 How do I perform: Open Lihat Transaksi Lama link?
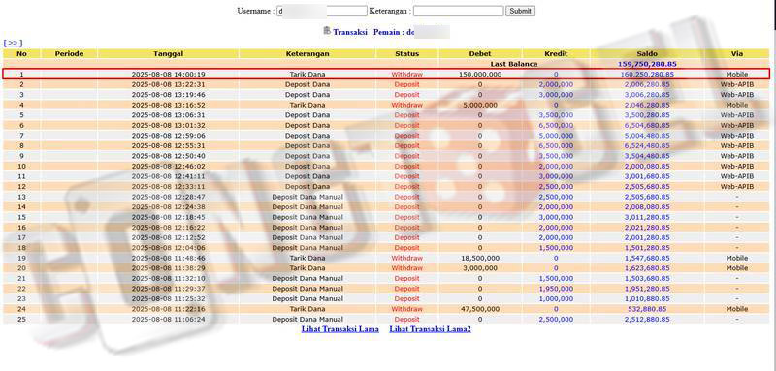point(340,329)
